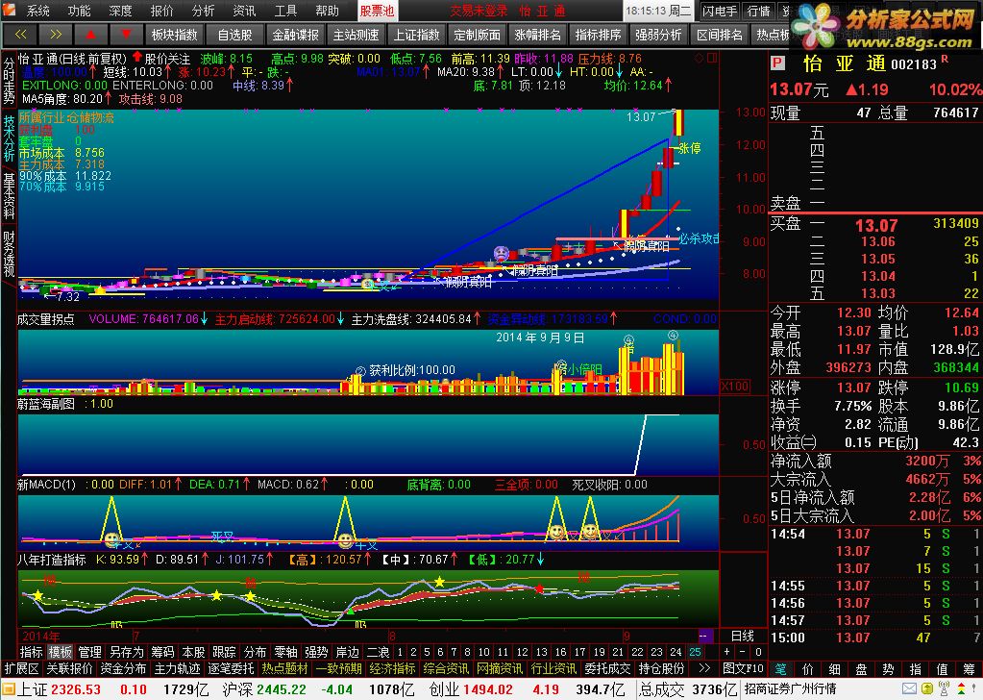Click the 闪电手 button
This screenshot has height=700, width=983.
(720, 11)
